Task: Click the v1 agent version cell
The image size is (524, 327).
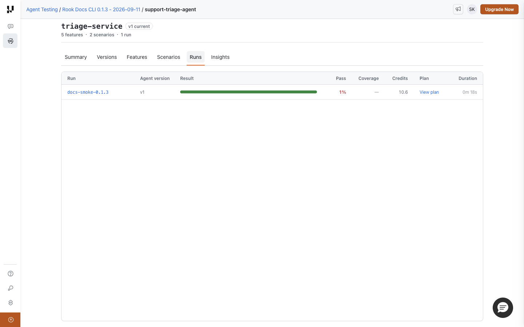Action: point(142,92)
